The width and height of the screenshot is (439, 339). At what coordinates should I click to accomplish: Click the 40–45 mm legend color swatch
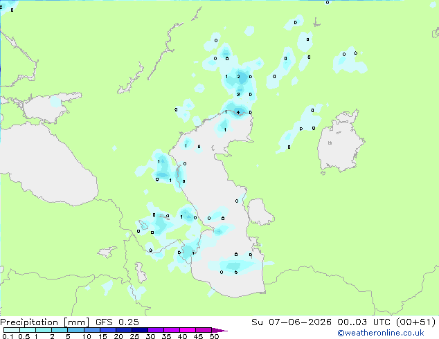coord(188,330)
